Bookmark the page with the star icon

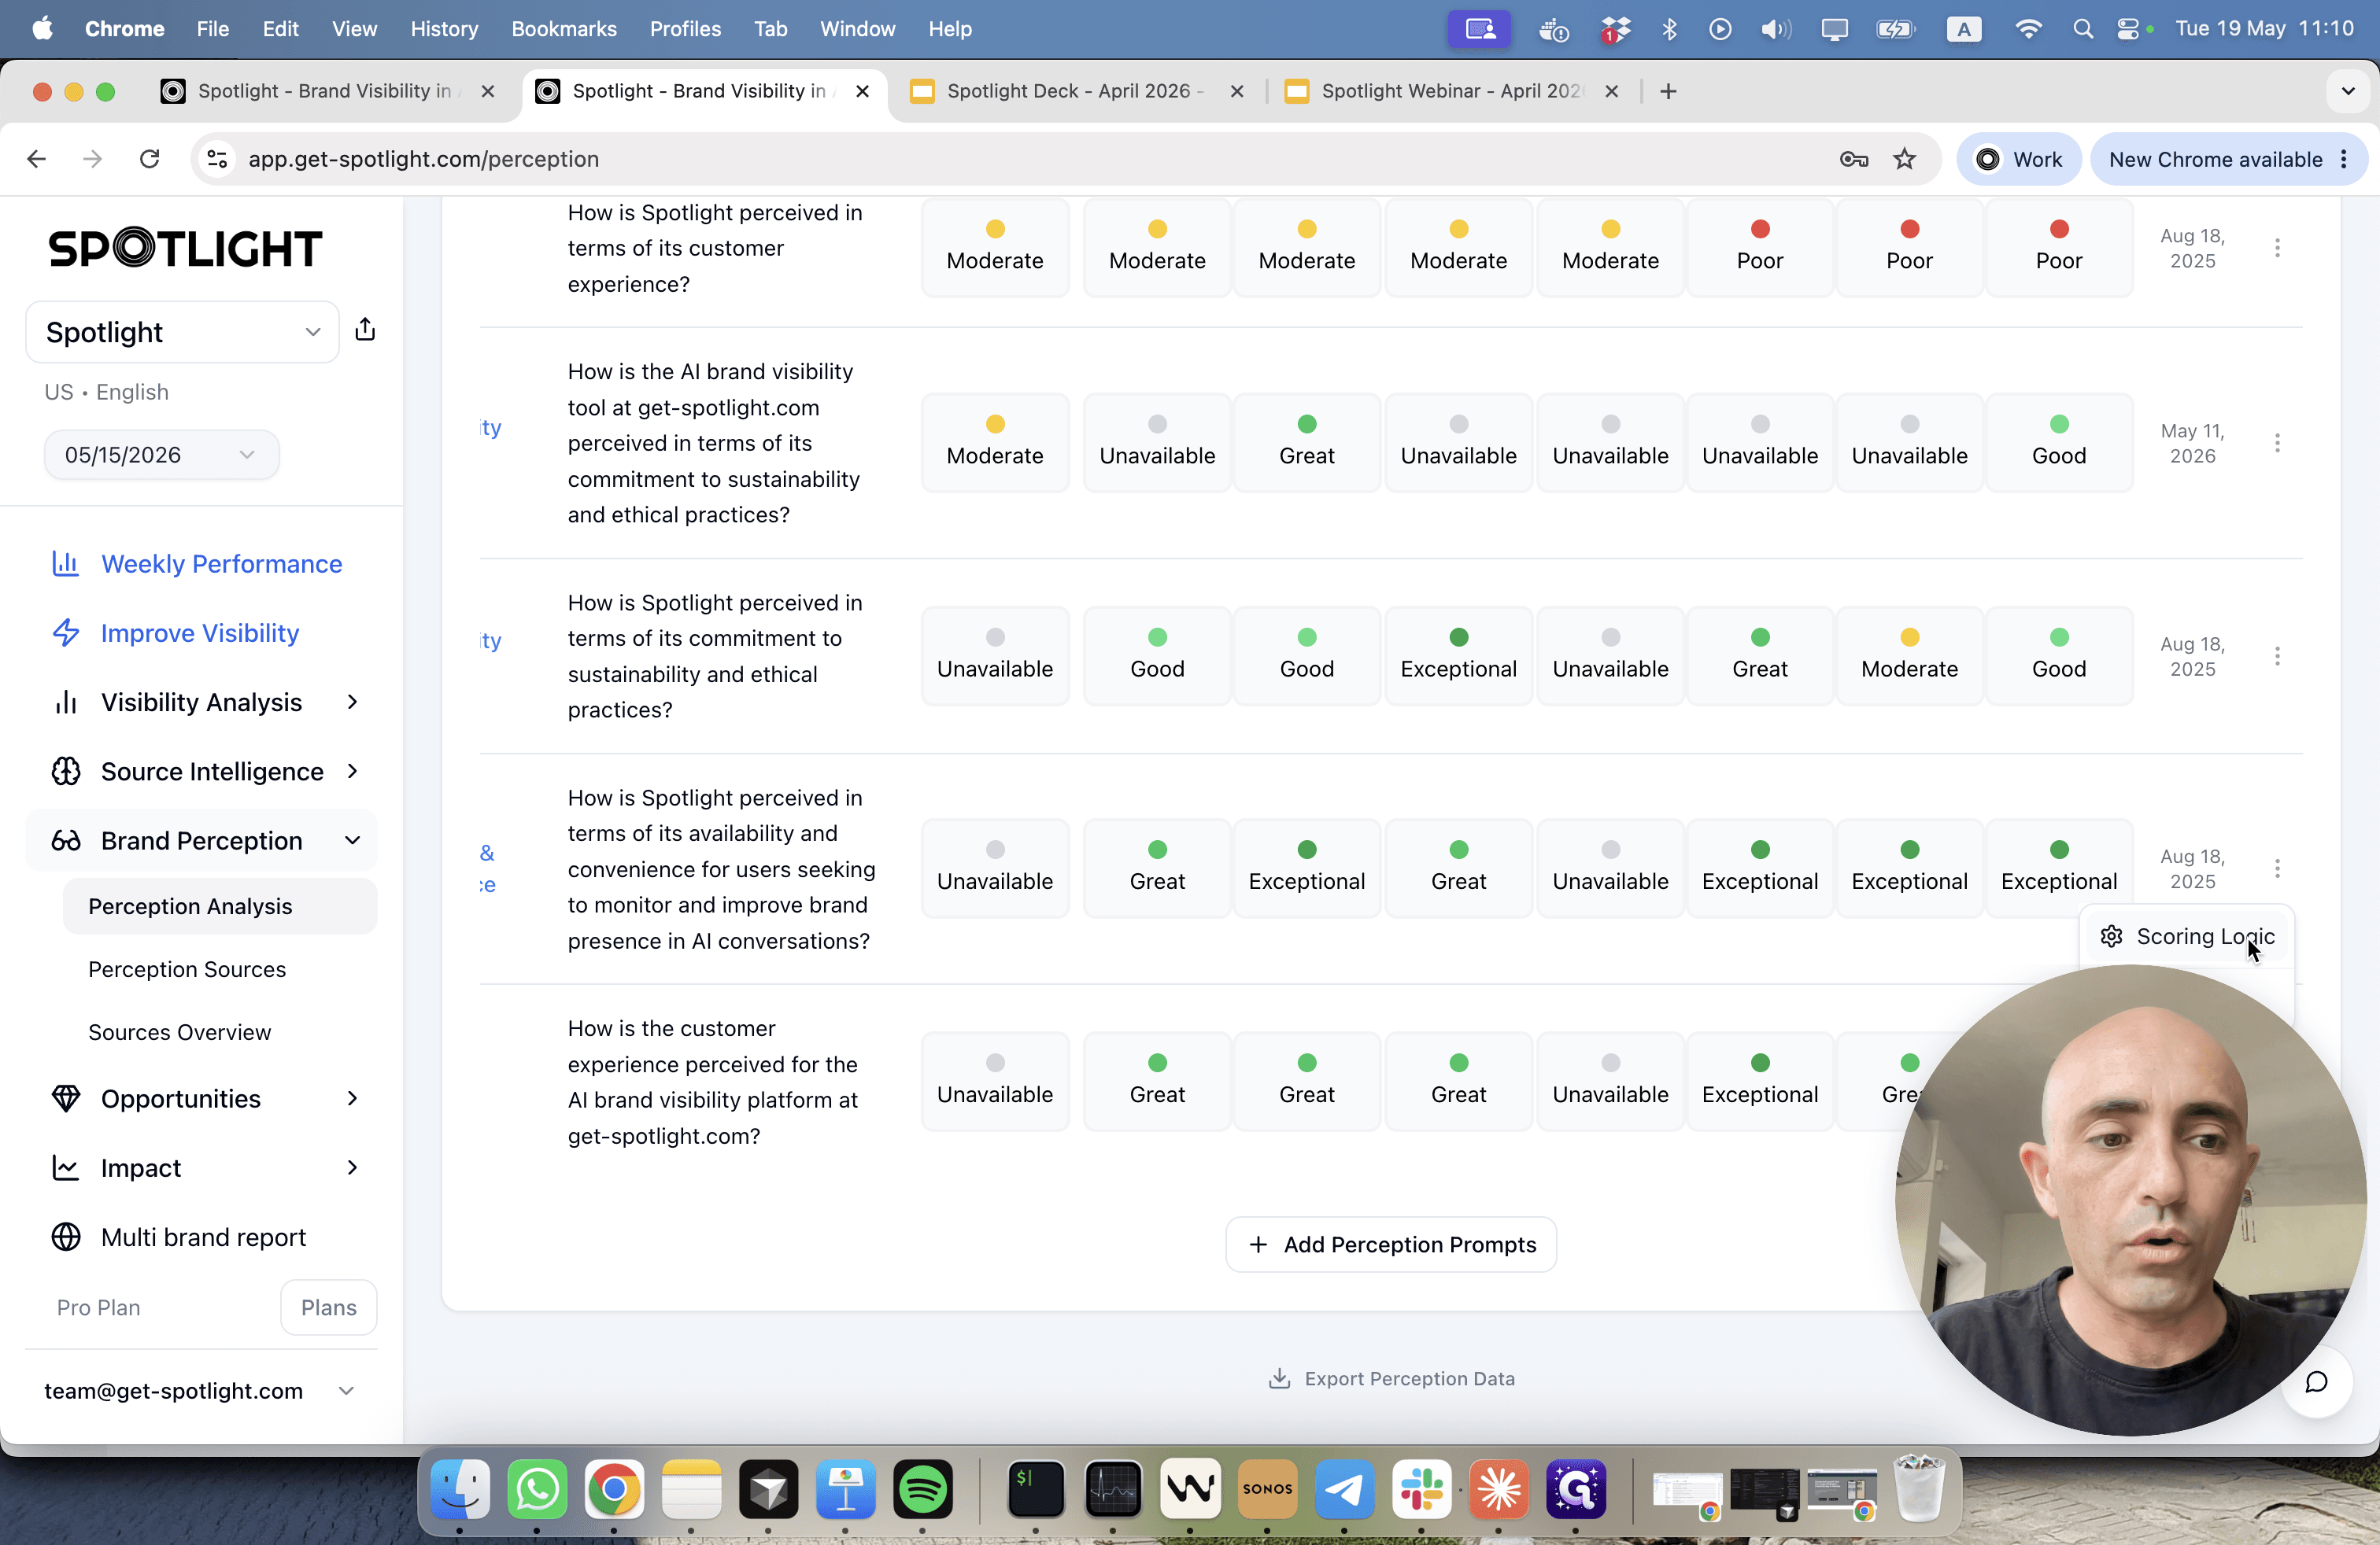tap(1904, 159)
